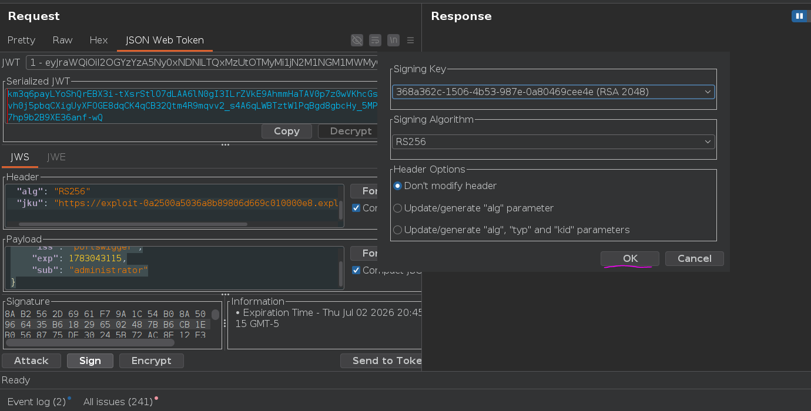Click the Signature hex vertical scrollbar
Image resolution: width=811 pixels, height=411 pixels.
point(216,315)
